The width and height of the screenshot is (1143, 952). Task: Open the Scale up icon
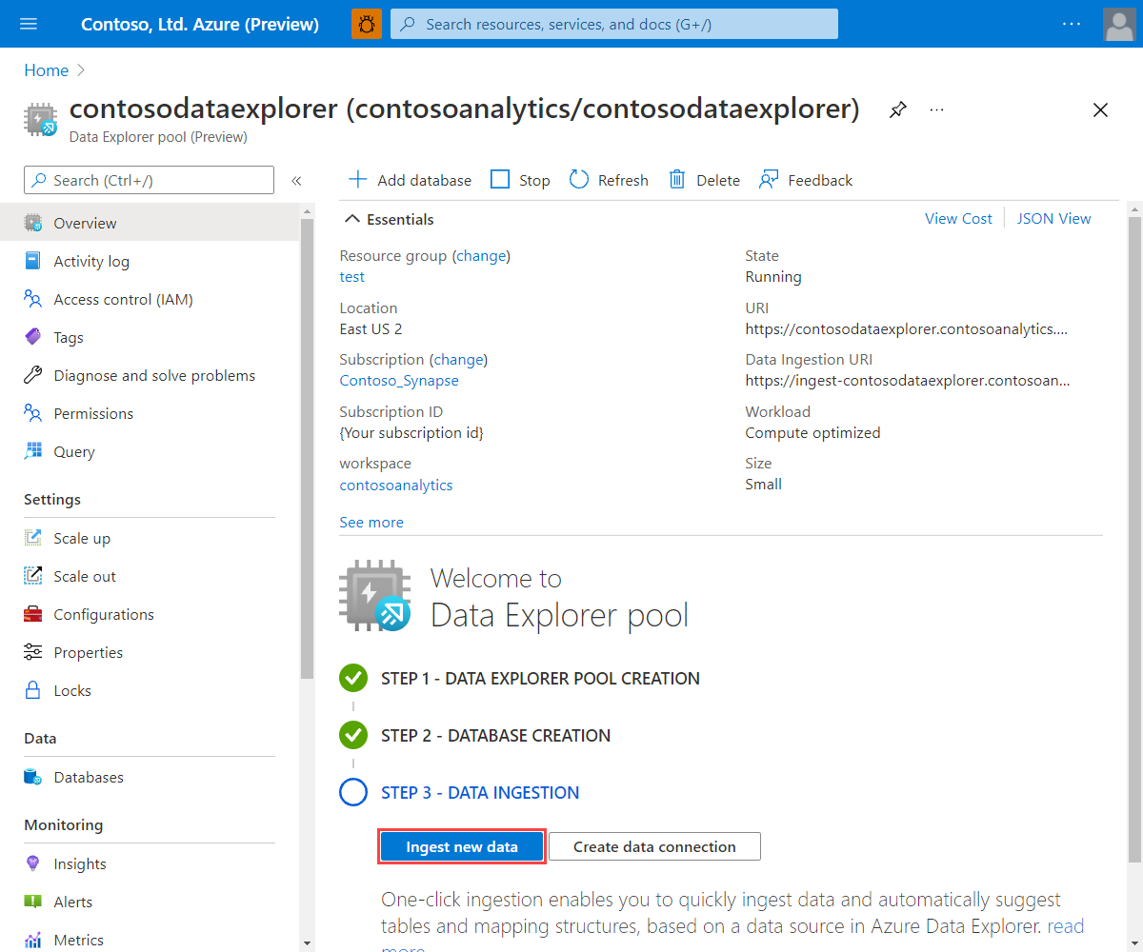pos(33,538)
